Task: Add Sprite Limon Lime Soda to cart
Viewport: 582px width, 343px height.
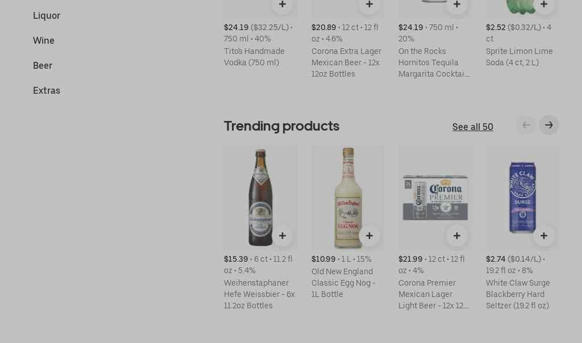Action: (x=544, y=4)
